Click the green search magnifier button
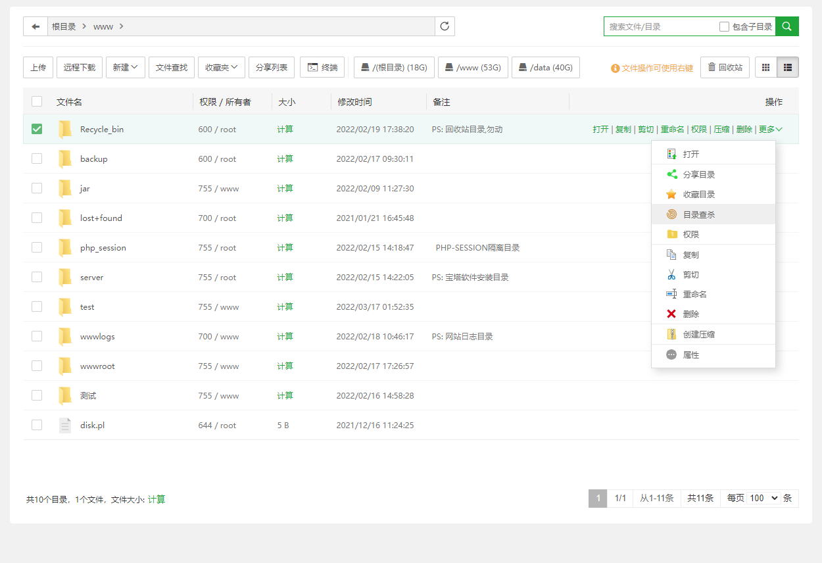Screen dimensions: 822x563 click(786, 26)
